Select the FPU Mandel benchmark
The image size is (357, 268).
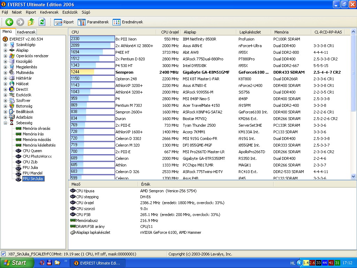(32, 173)
